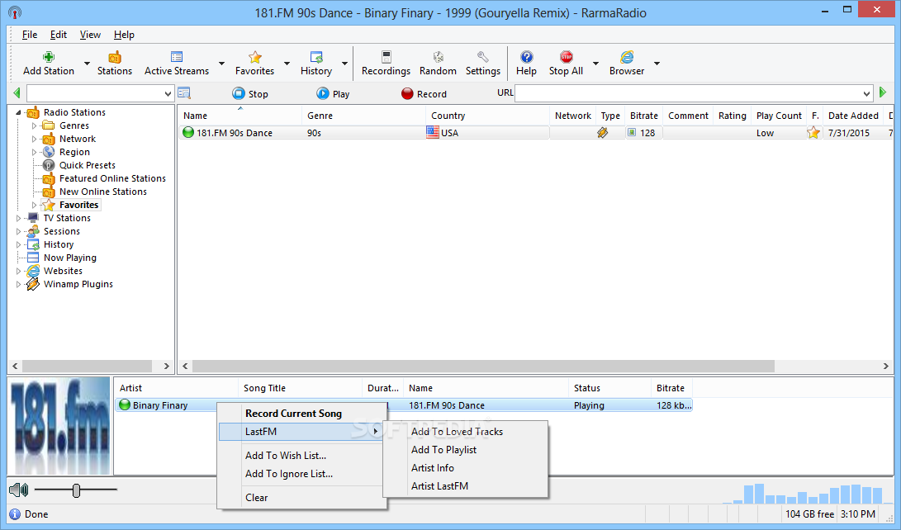901x530 pixels.
Task: Click the RarmaRadio title bar app icon
Action: click(15, 12)
